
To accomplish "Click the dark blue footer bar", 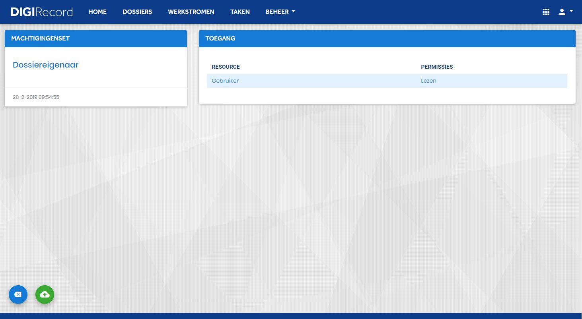I will pos(291,316).
